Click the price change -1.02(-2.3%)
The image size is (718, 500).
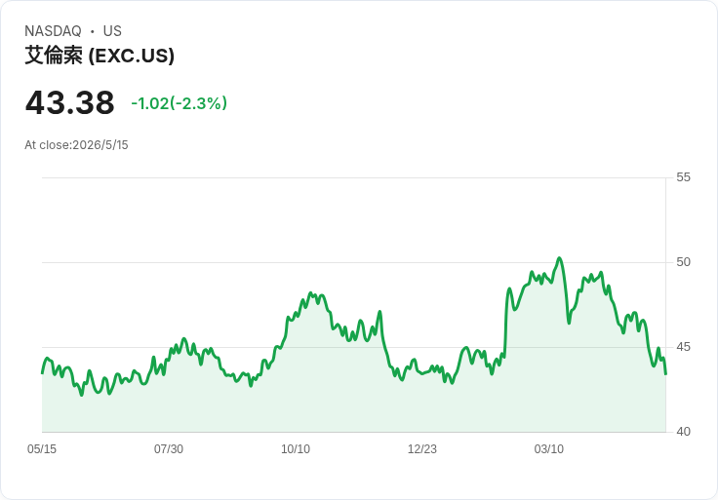tap(179, 103)
